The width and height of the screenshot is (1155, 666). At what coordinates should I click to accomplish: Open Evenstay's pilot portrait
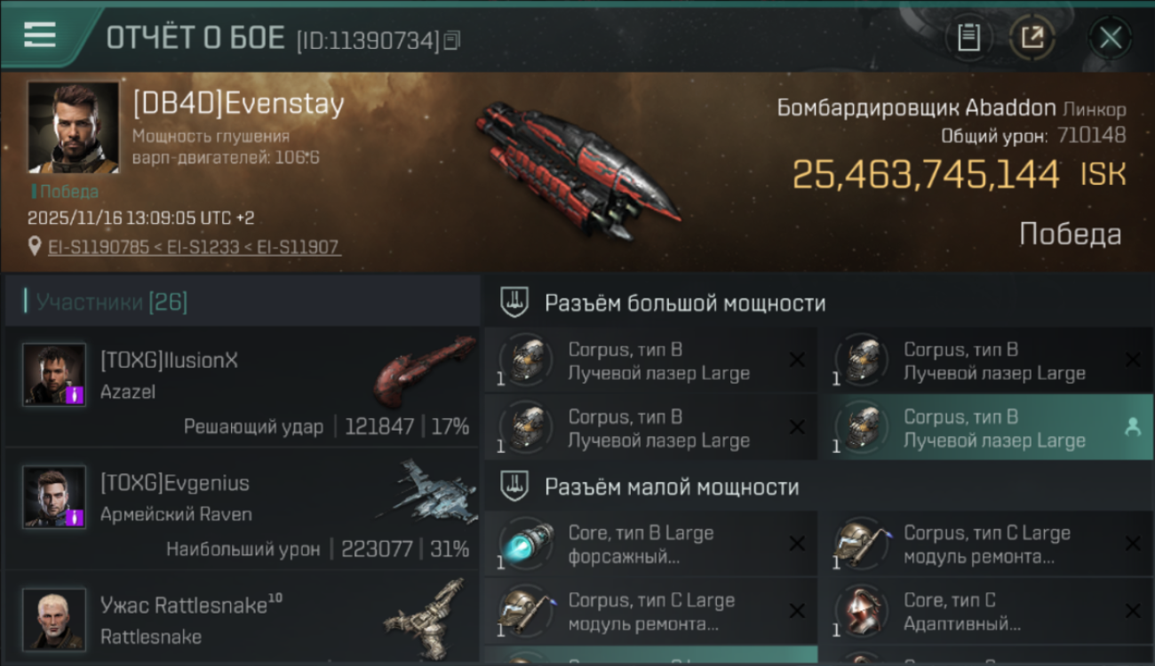(x=74, y=128)
